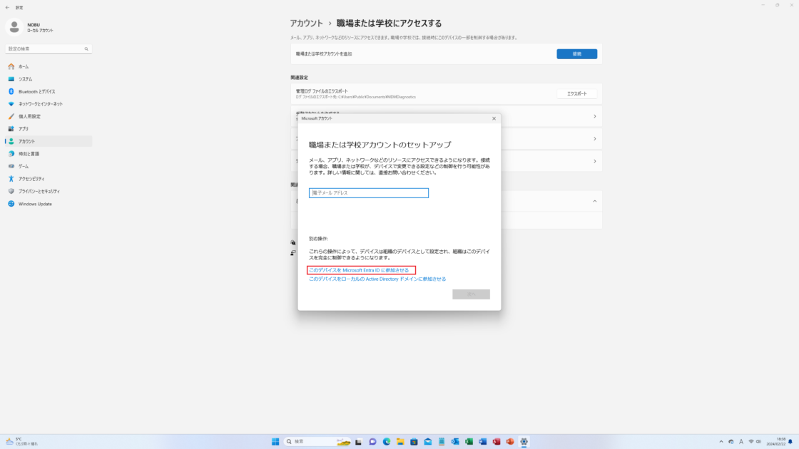This screenshot has width=799, height=449.
Task: Click the volume speaker tray icon
Action: point(758,442)
